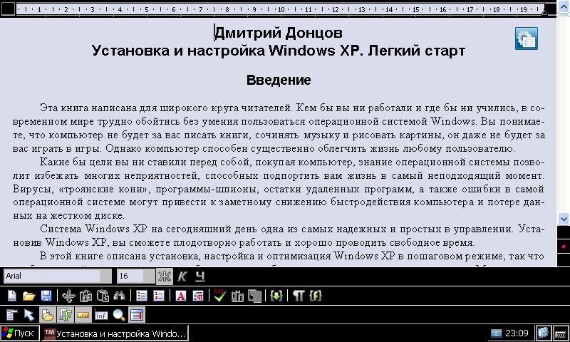Image resolution: width=570 pixels, height=342 pixels.
Task: Click the Введение heading
Action: tap(279, 80)
